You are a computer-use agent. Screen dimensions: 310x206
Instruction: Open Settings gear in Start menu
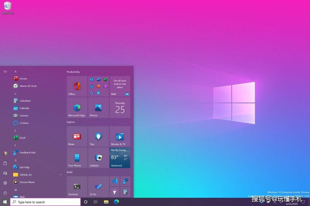coord(5,183)
